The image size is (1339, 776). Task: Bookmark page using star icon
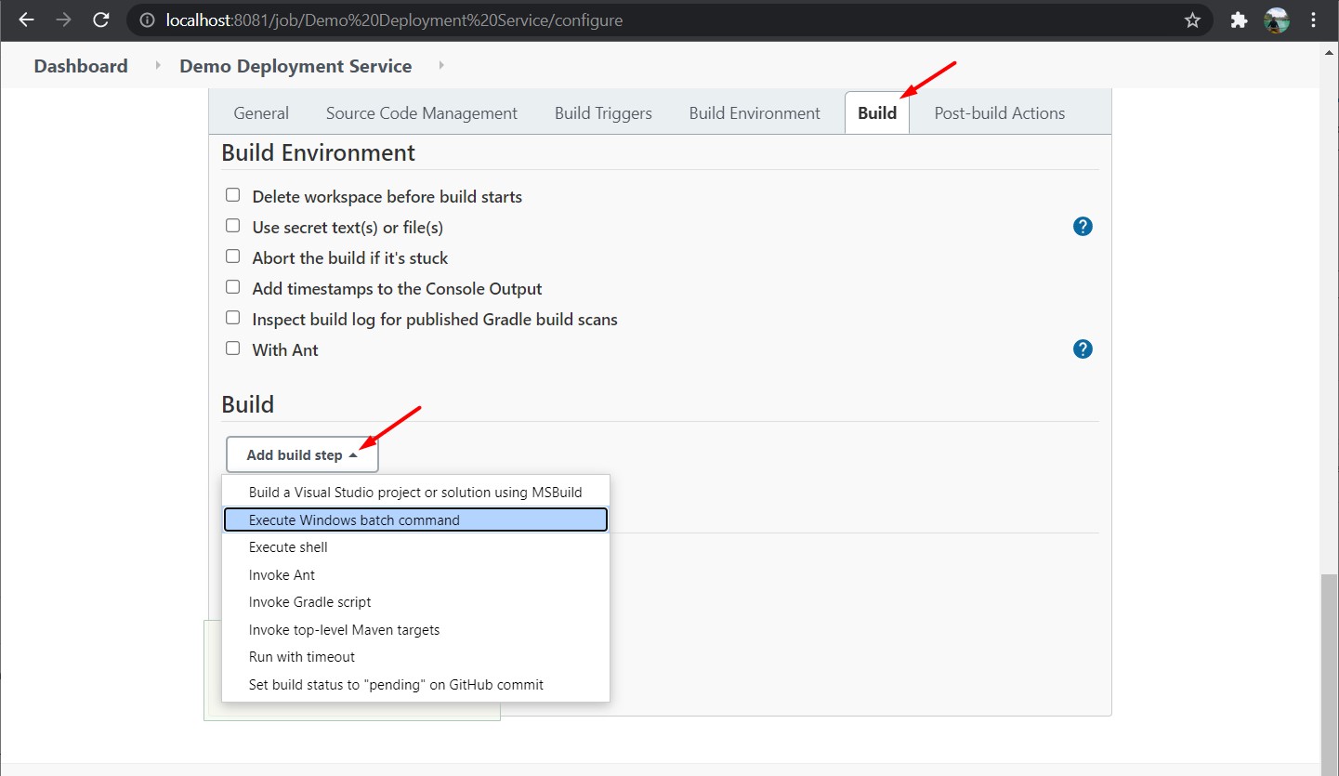(x=1192, y=20)
